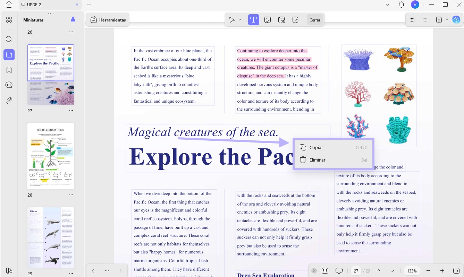Toggle the pin on Miniaturas panel
This screenshot has height=277, width=464.
[x=73, y=20]
